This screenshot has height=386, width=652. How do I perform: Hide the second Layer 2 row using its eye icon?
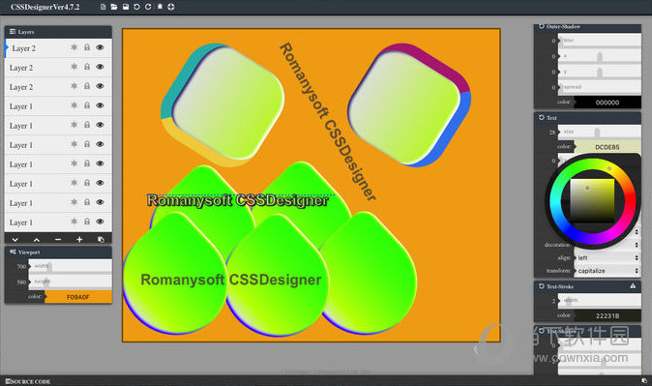(100, 67)
